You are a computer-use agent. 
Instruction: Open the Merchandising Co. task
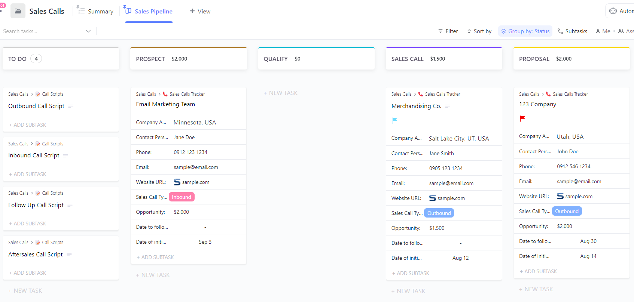click(x=417, y=106)
